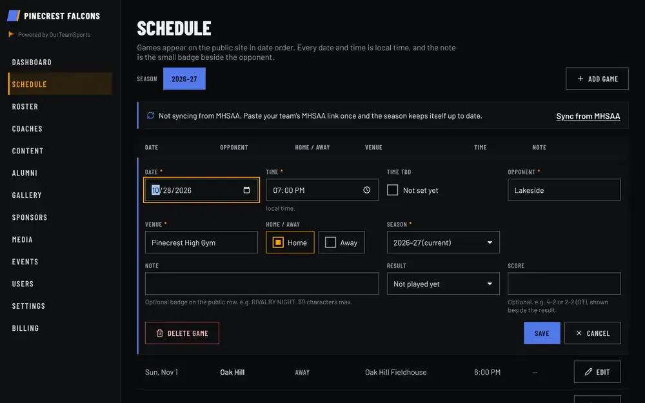
Task: Open the date picker calendar icon
Action: tap(246, 190)
